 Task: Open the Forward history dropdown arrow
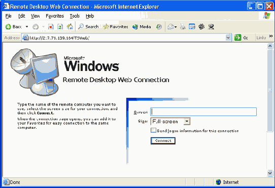(43, 27)
